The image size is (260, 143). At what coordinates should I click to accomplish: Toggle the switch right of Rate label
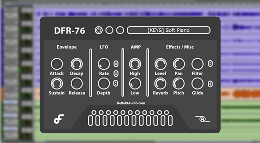coord(116,74)
